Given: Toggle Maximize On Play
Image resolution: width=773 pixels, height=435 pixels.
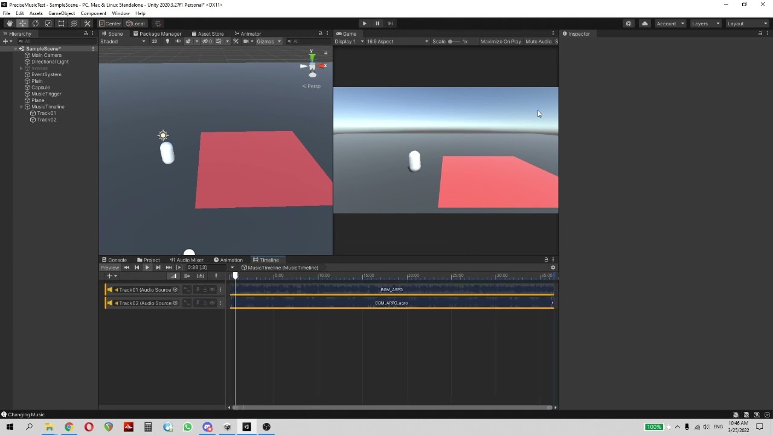Looking at the screenshot, I should 501,42.
